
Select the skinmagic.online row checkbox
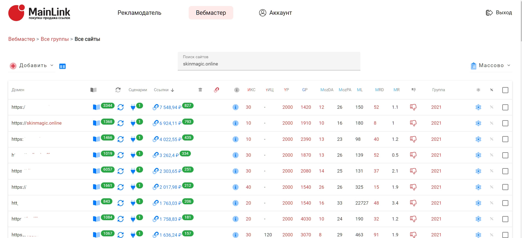point(505,123)
